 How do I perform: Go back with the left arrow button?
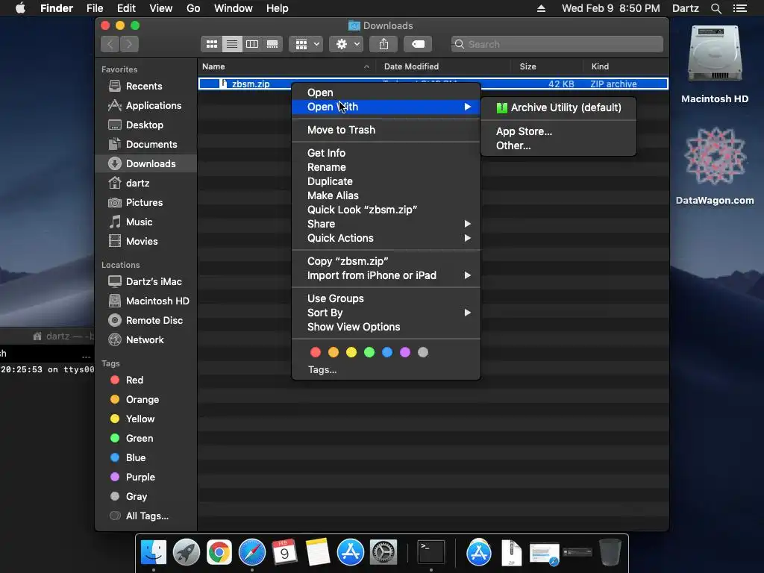(110, 44)
